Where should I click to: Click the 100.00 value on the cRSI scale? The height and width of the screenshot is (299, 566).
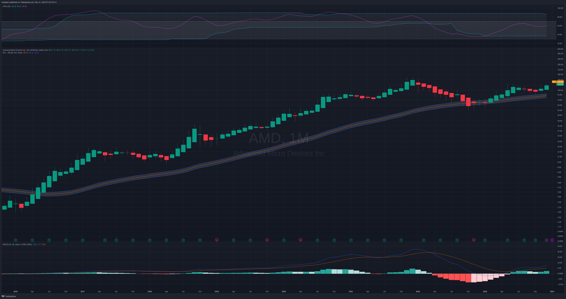(560, 8)
